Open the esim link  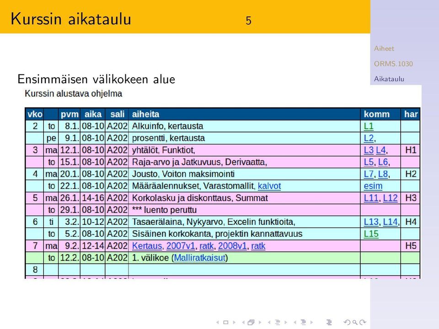click(373, 186)
